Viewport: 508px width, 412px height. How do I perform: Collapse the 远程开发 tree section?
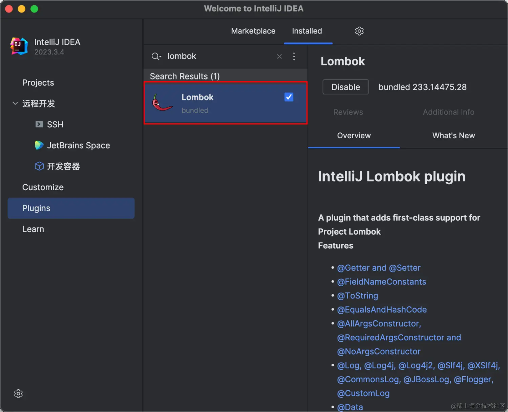(15, 103)
